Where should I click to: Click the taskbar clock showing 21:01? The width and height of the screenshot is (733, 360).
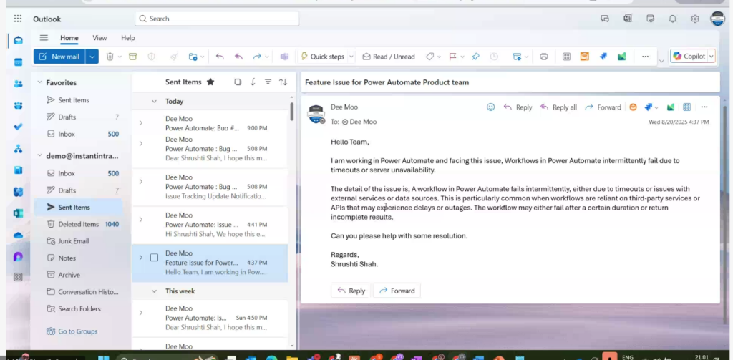[x=702, y=357]
